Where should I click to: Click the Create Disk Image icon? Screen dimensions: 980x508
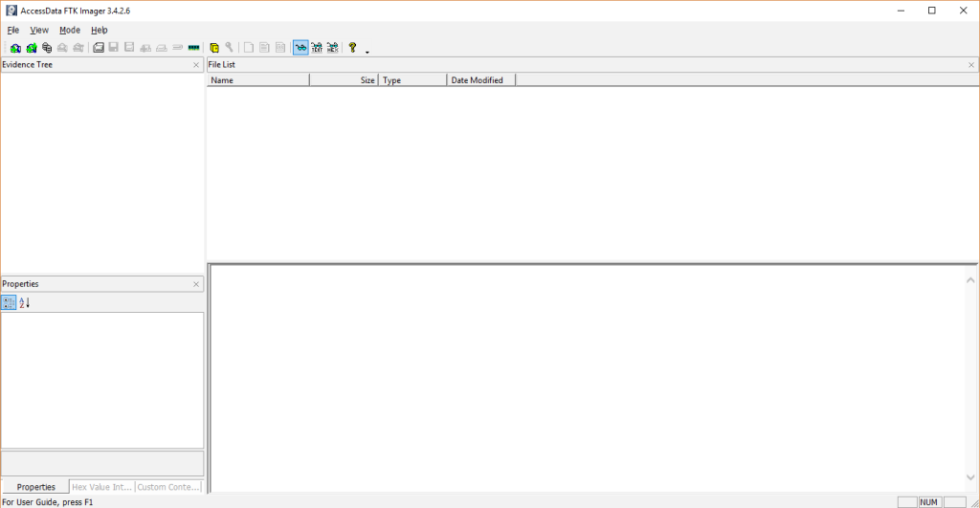coord(99,48)
